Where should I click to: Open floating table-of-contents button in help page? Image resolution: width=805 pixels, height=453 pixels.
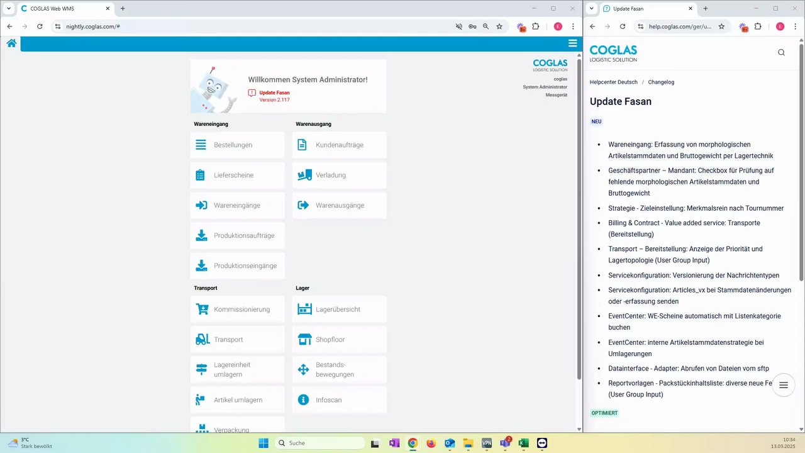[784, 385]
